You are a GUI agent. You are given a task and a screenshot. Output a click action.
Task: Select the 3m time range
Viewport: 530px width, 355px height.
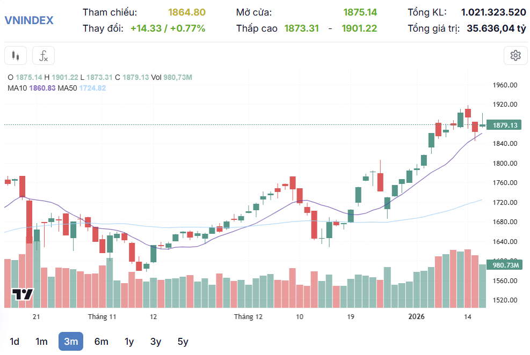(71, 342)
